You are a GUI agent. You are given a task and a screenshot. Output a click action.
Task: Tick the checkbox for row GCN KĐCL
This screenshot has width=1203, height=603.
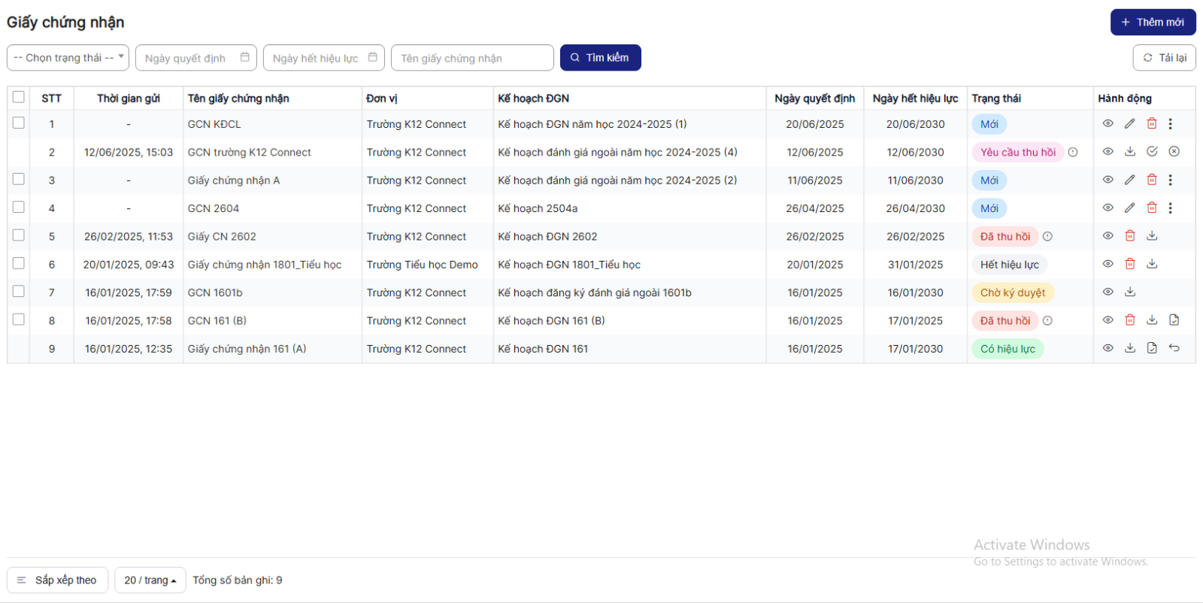(19, 123)
